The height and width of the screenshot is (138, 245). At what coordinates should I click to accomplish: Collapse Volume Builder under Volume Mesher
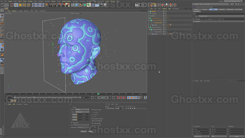tap(150, 20)
